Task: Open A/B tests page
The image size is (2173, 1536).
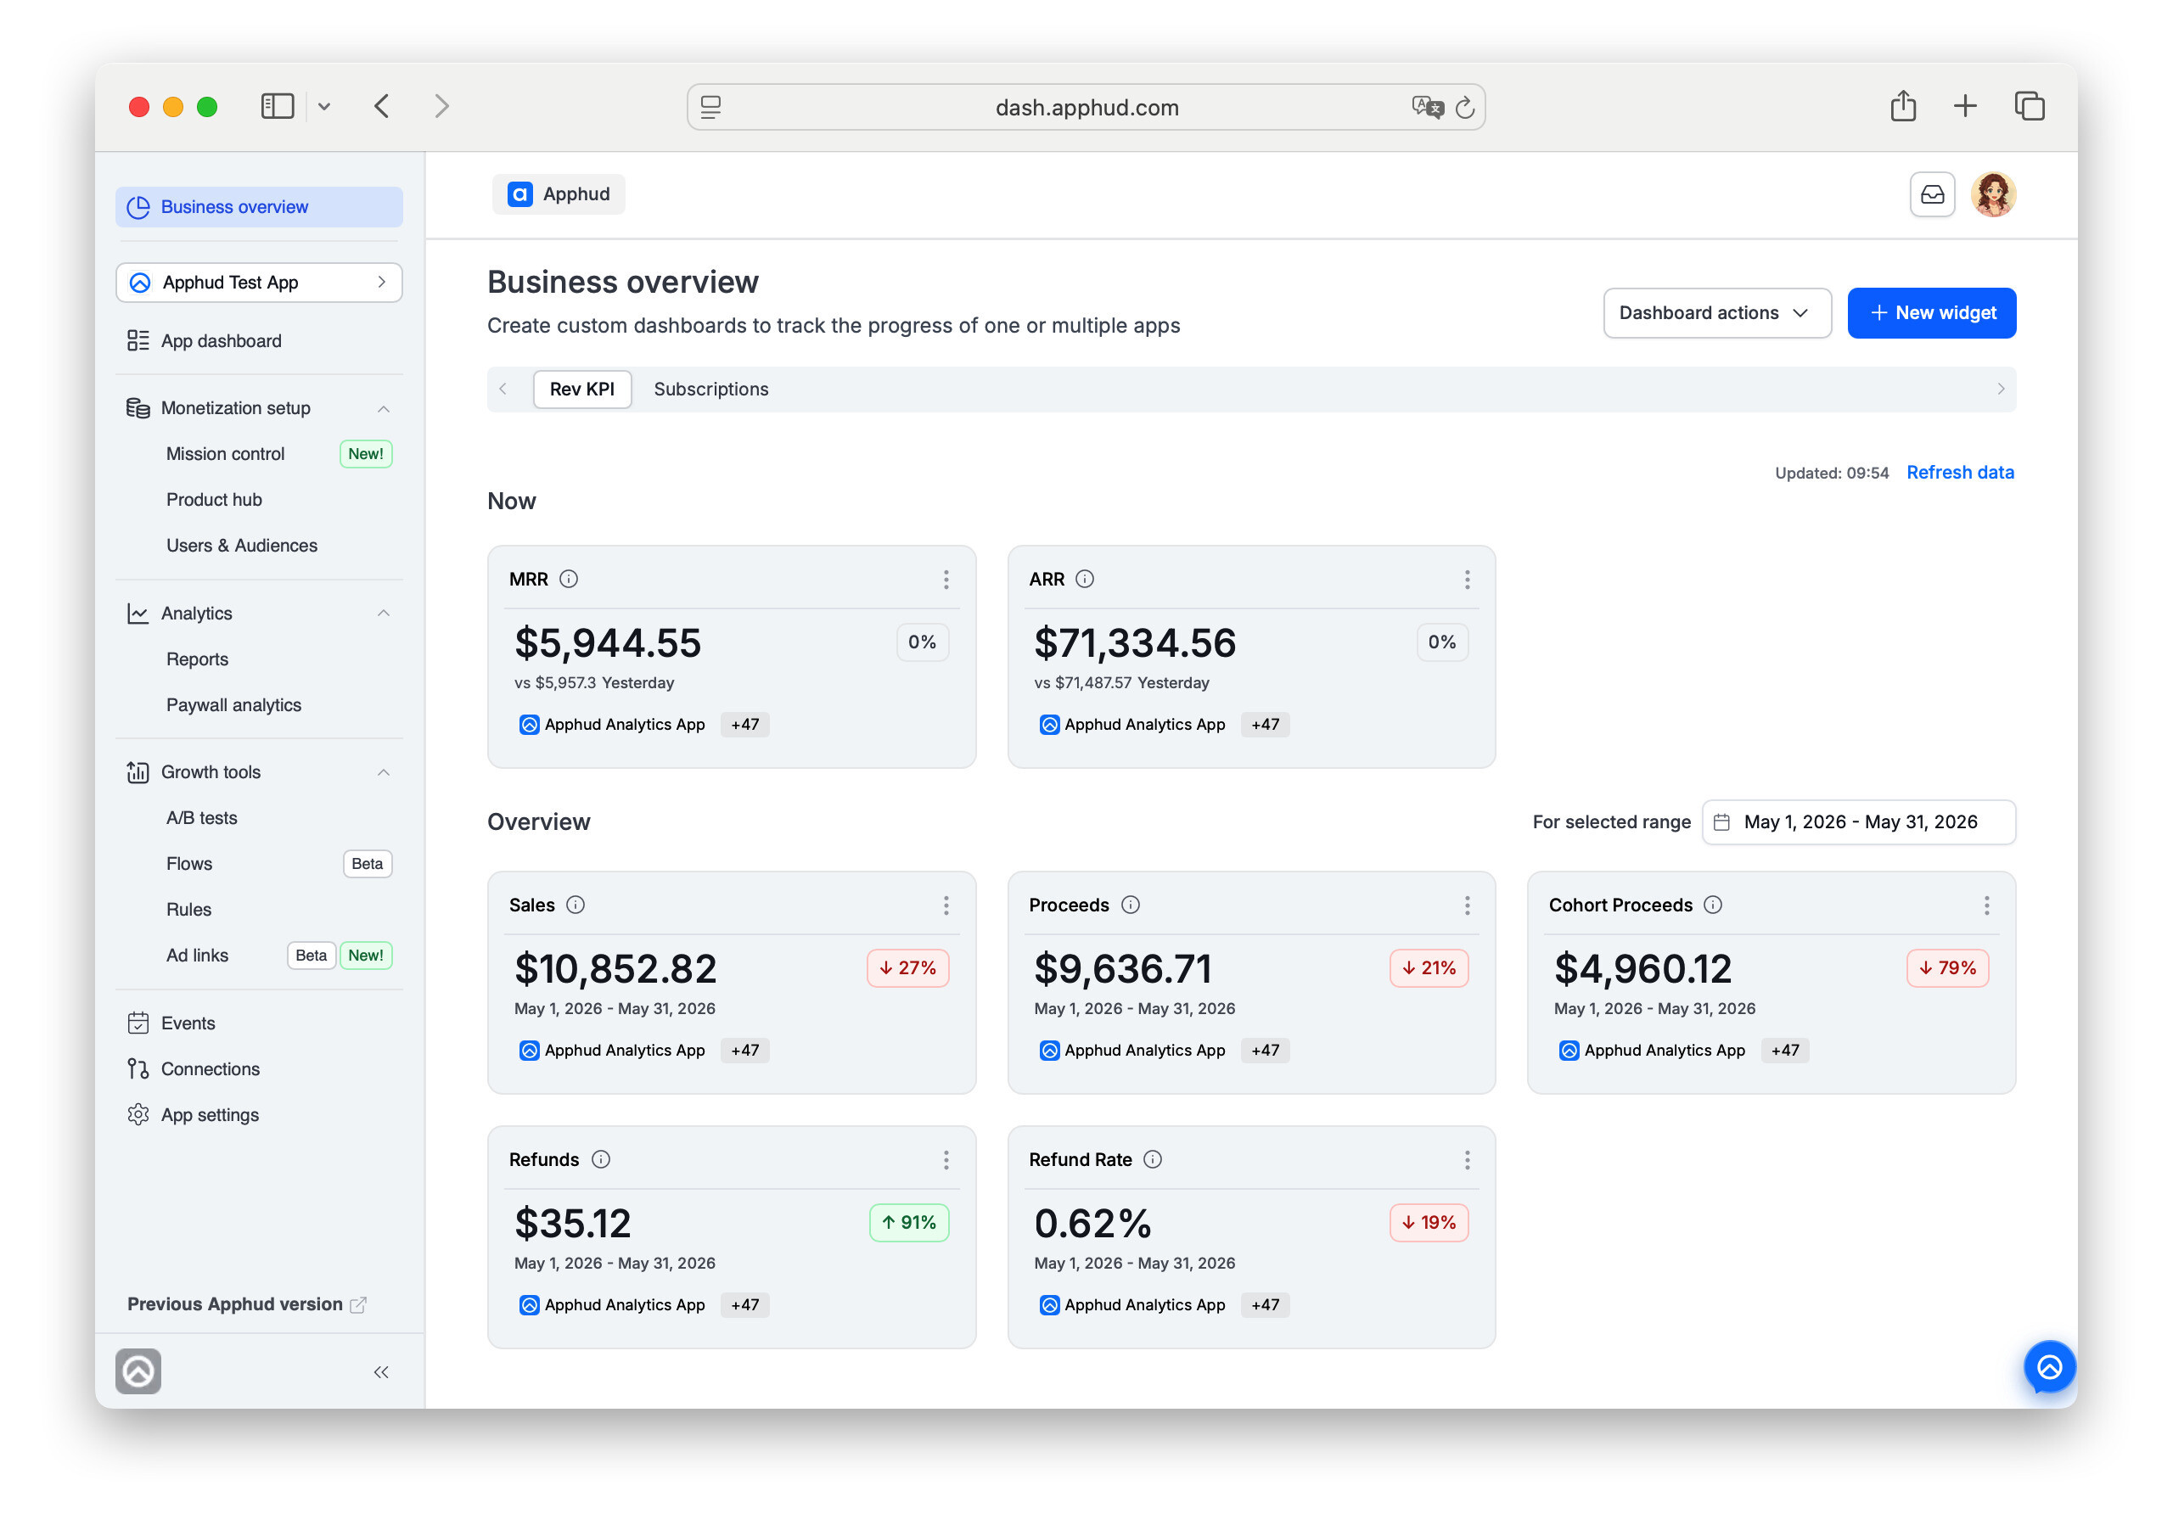Action: point(201,818)
